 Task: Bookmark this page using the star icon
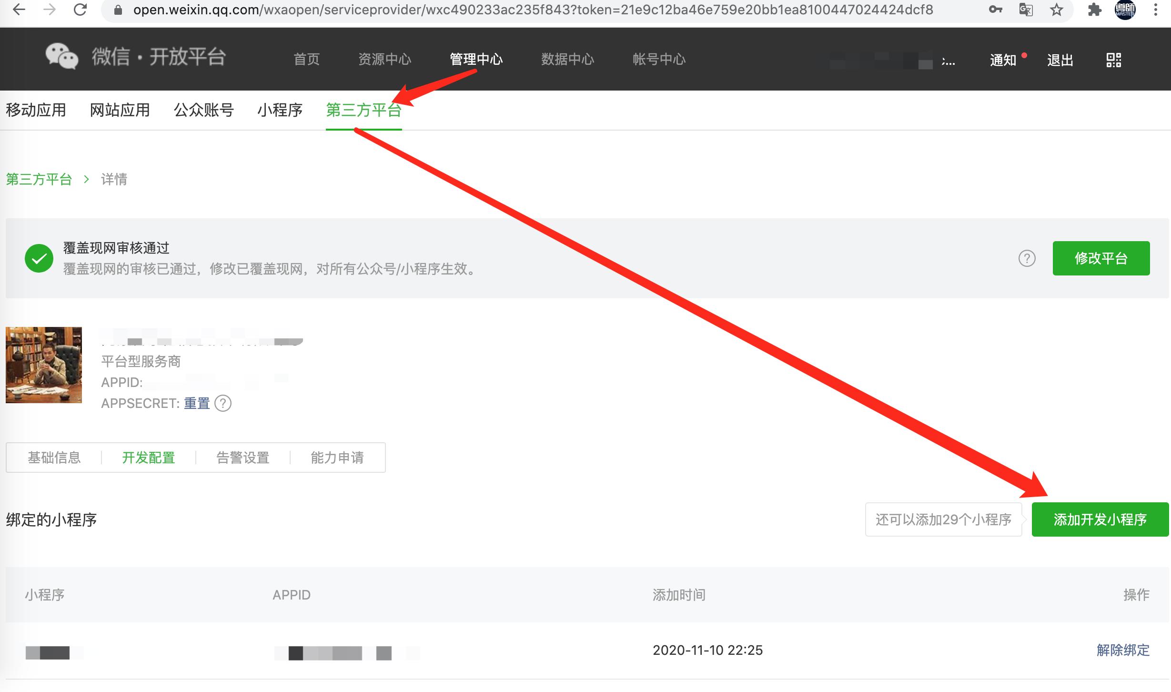1056,10
